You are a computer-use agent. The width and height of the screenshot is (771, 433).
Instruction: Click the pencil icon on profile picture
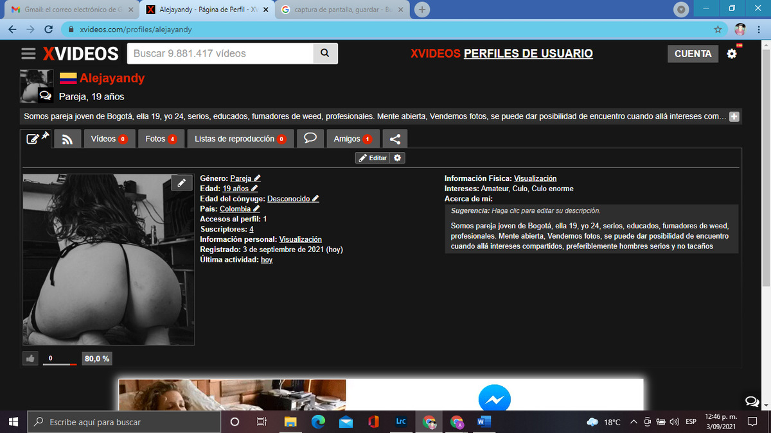pyautogui.click(x=182, y=183)
